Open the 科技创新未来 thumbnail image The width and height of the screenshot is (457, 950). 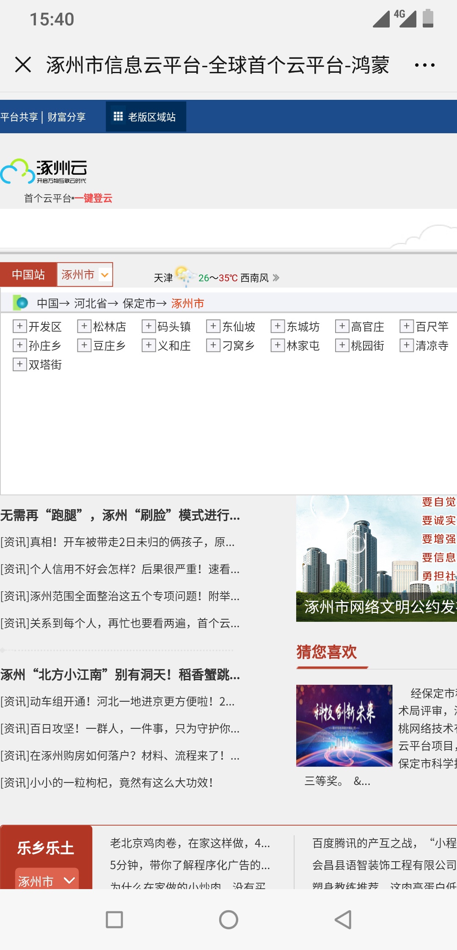tap(344, 726)
